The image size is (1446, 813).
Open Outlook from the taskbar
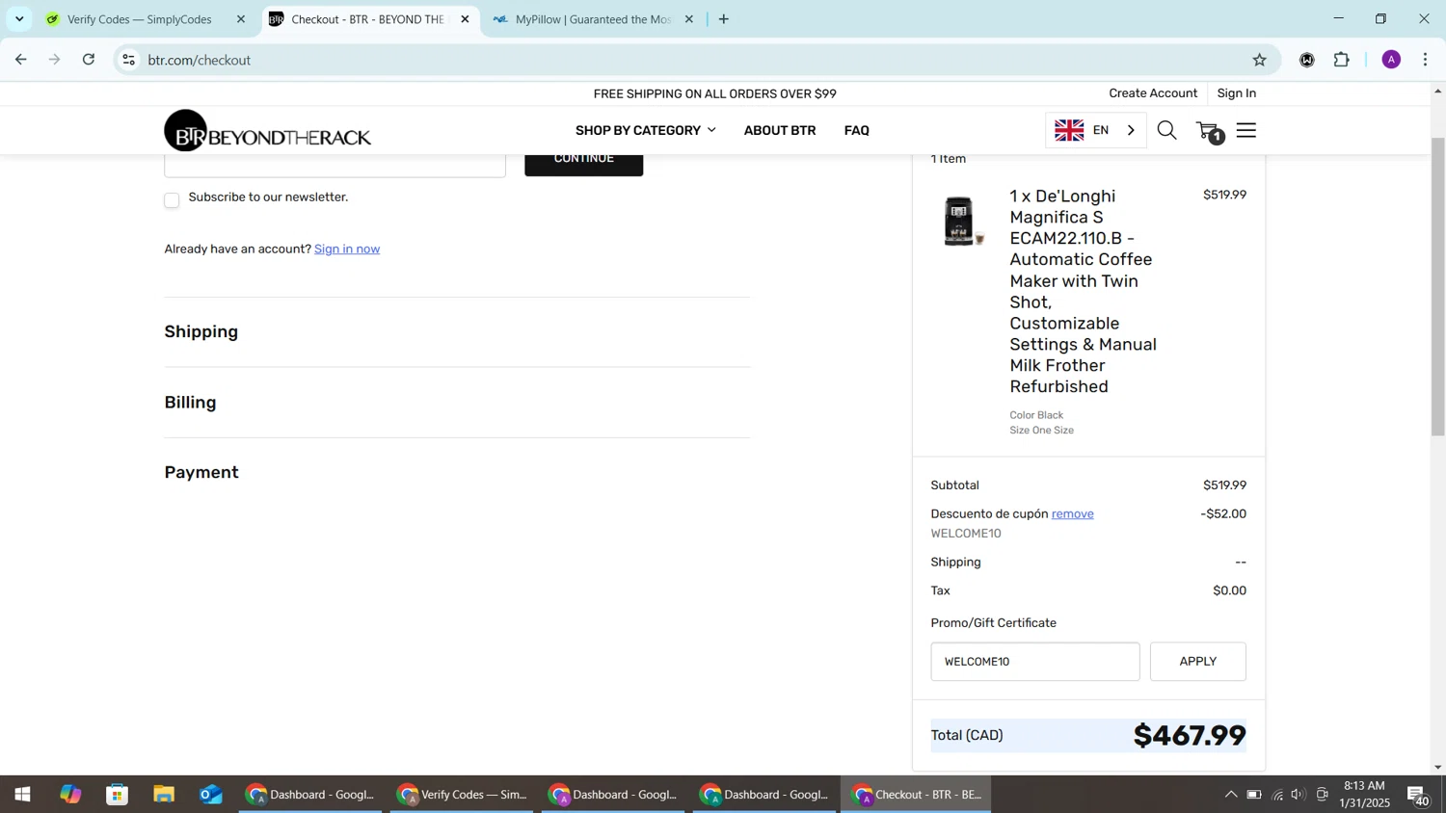coord(211,795)
